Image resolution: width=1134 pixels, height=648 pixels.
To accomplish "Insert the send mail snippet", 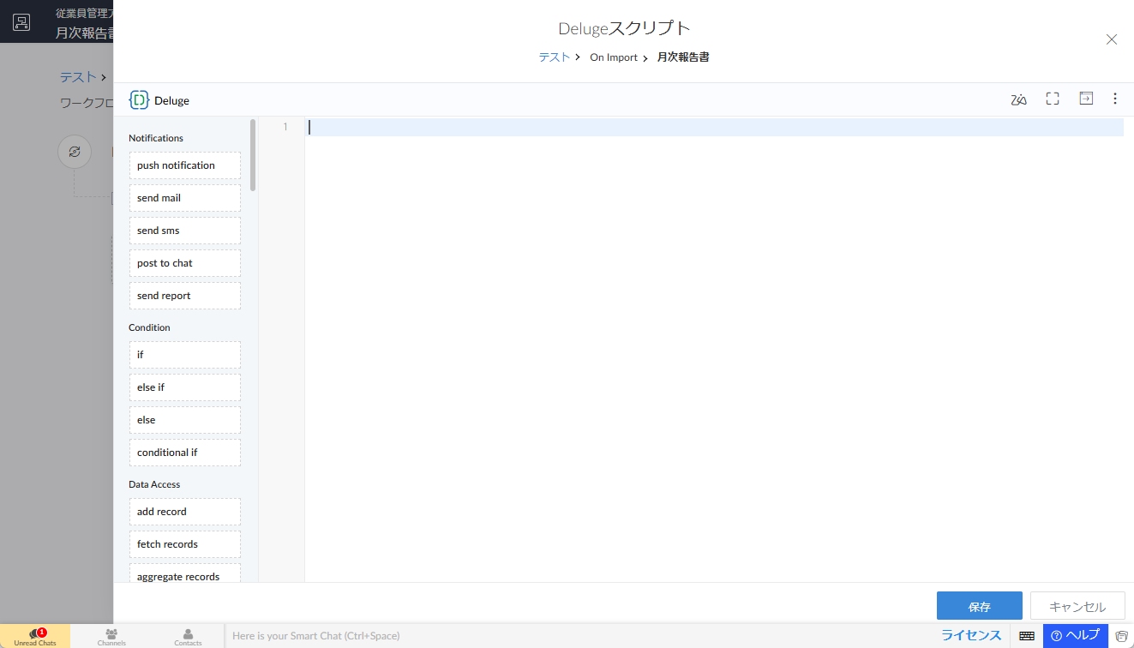I will click(x=184, y=197).
